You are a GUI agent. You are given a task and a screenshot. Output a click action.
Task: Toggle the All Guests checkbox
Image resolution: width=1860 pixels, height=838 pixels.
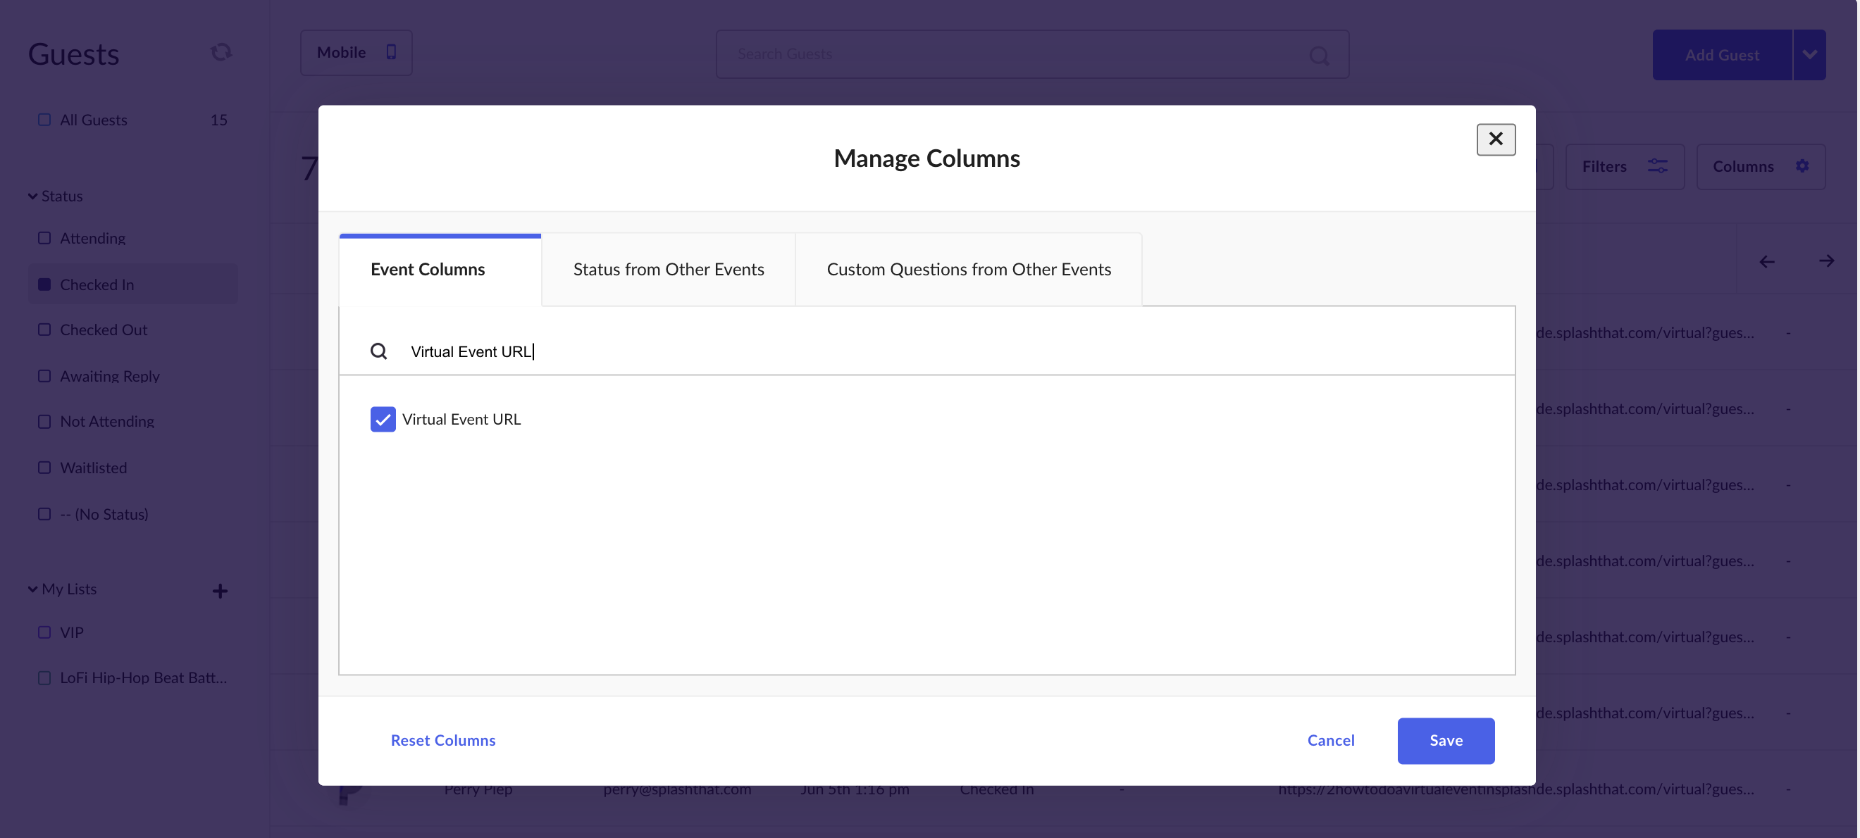44,120
